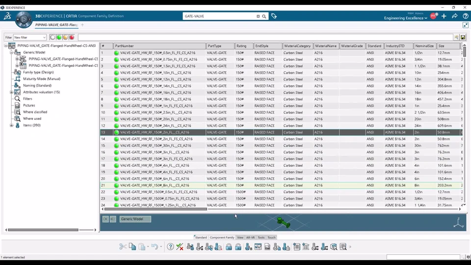This screenshot has height=265, width=471.
Task: Click the picture document toolbar icon
Action: (267, 247)
